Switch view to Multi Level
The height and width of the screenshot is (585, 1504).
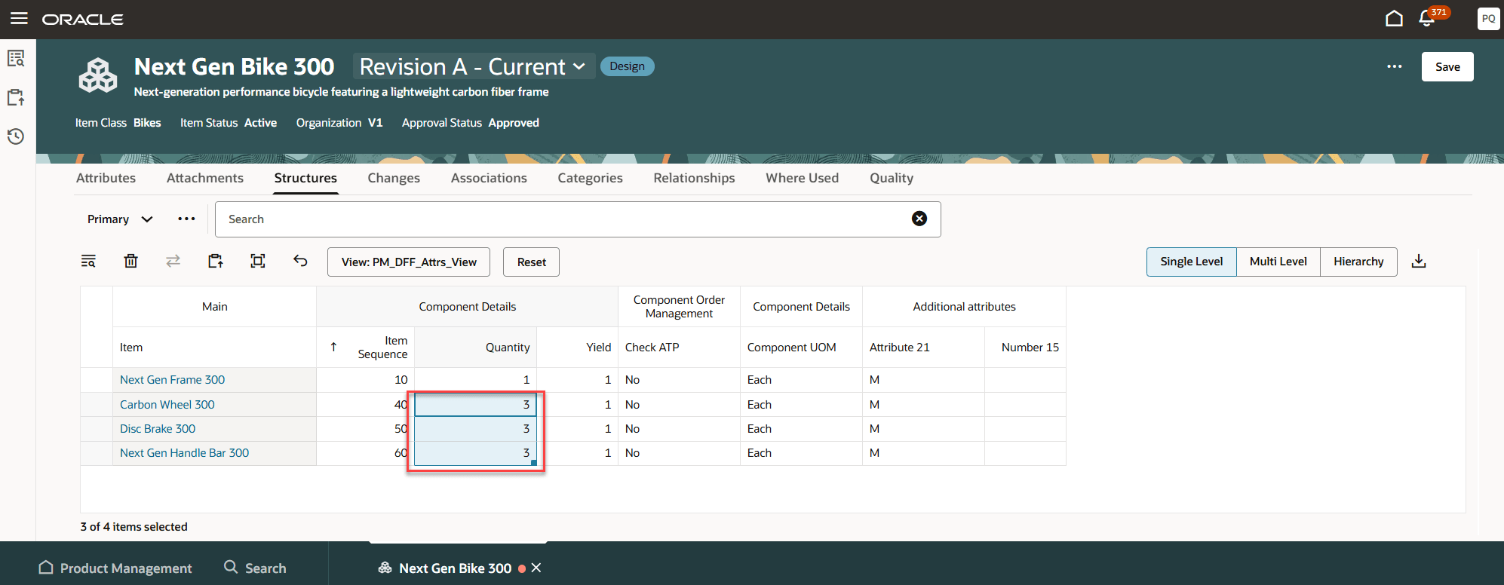[1278, 262]
